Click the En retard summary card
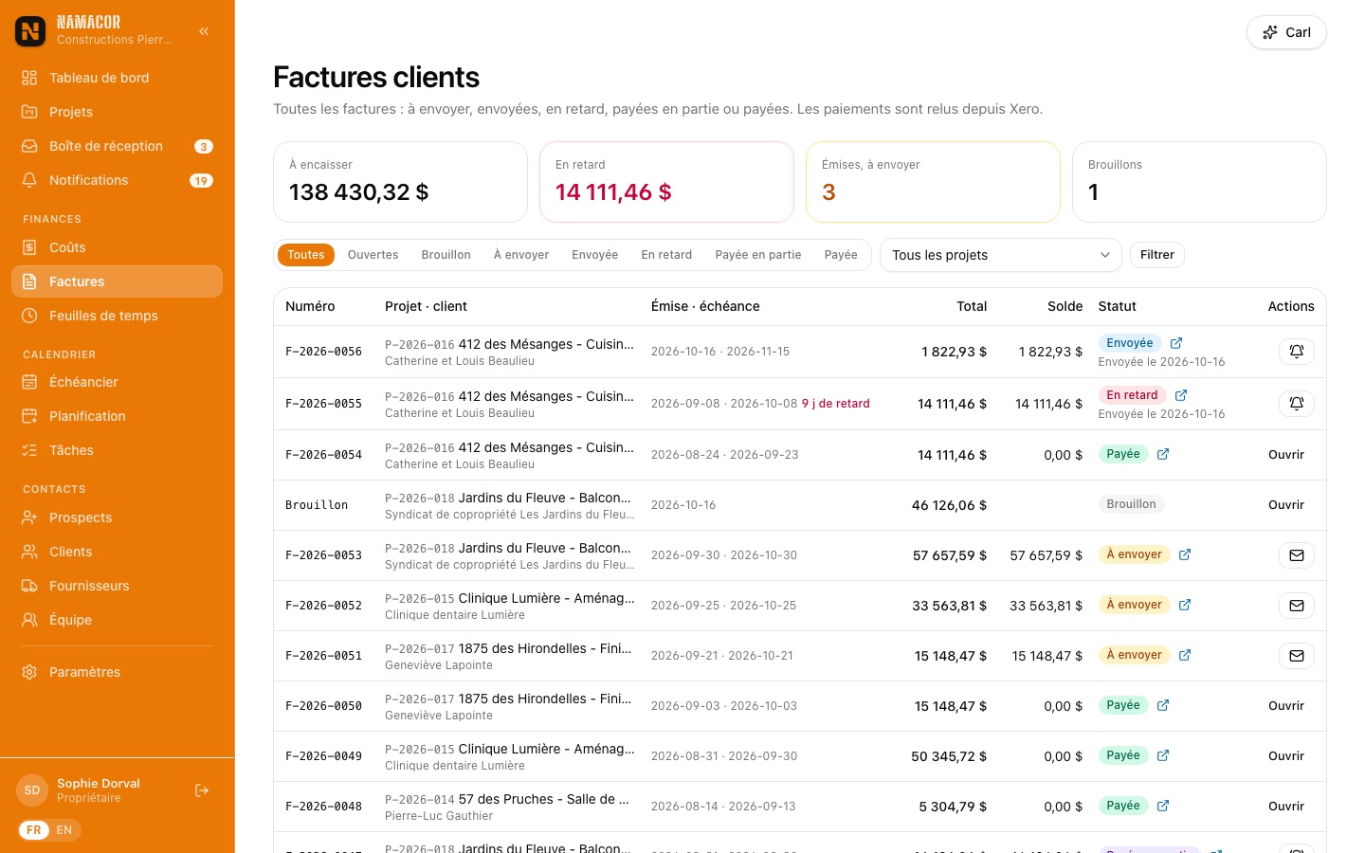The width and height of the screenshot is (1365, 853). pyautogui.click(x=666, y=182)
